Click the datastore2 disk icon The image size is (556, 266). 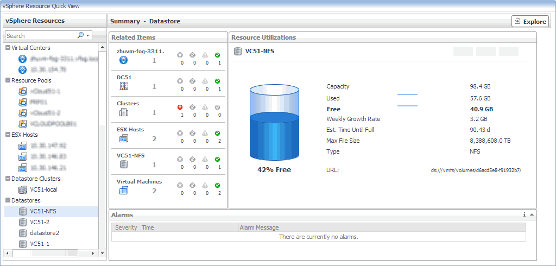(x=23, y=233)
